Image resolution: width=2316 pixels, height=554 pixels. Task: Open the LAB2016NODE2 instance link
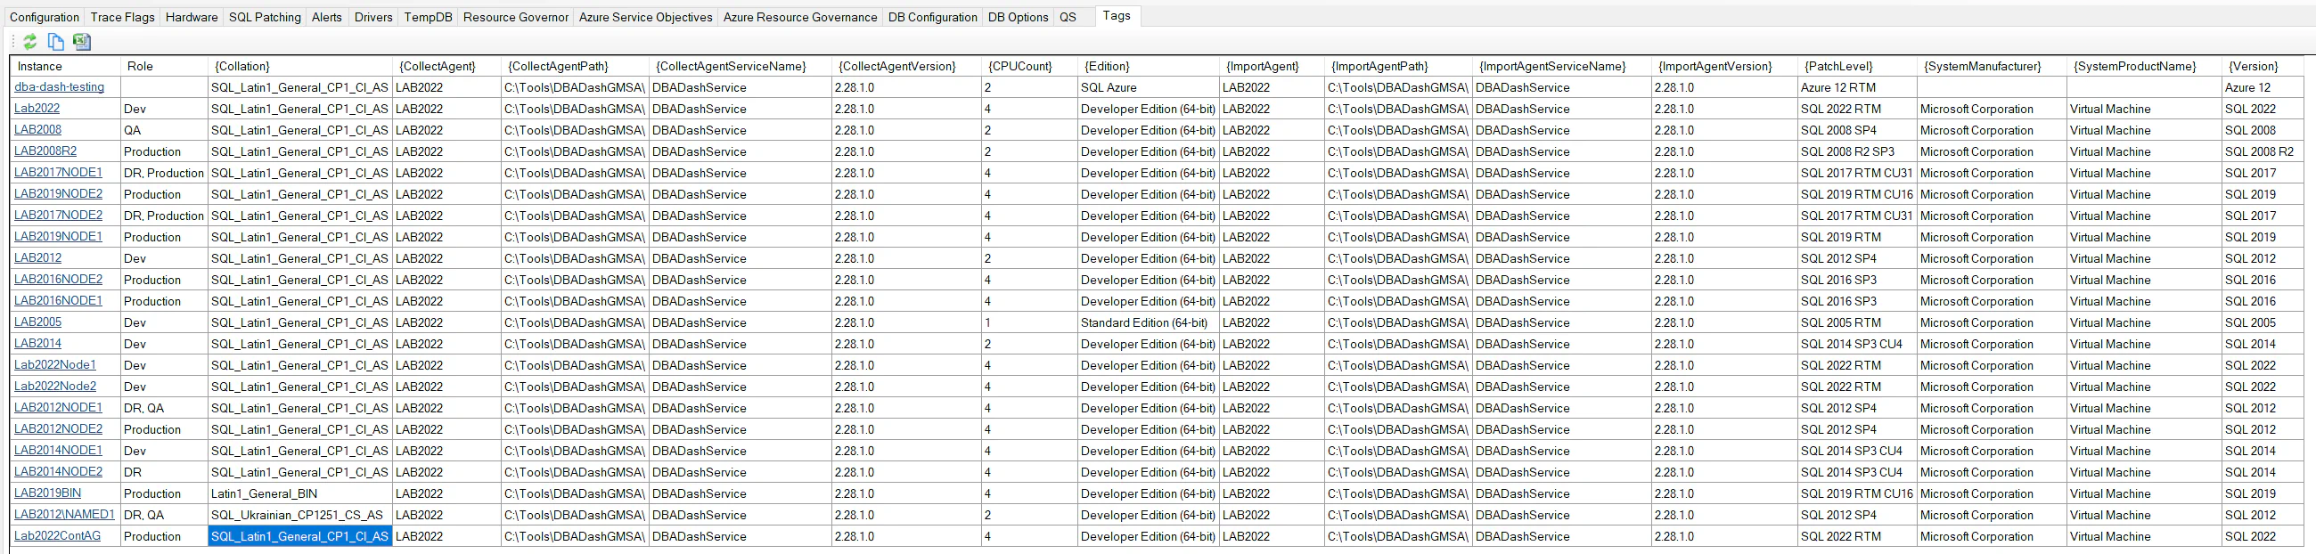59,280
